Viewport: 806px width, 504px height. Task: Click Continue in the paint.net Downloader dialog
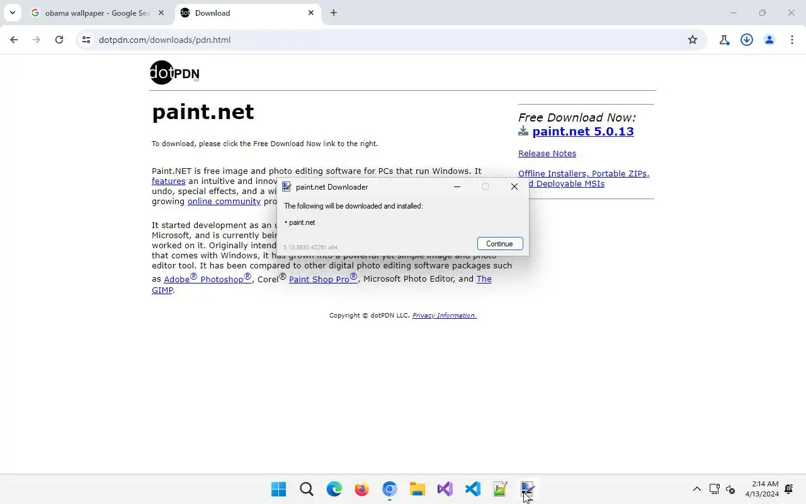[499, 244]
